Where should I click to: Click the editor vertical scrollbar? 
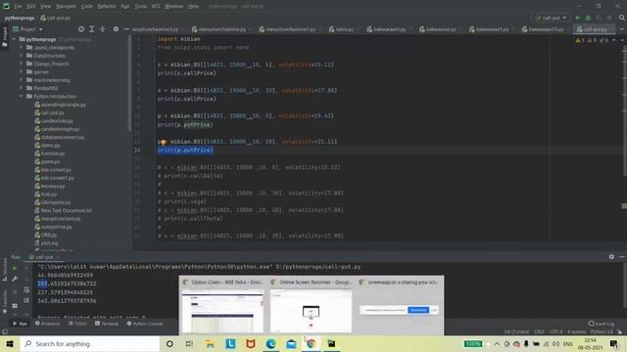(624, 111)
